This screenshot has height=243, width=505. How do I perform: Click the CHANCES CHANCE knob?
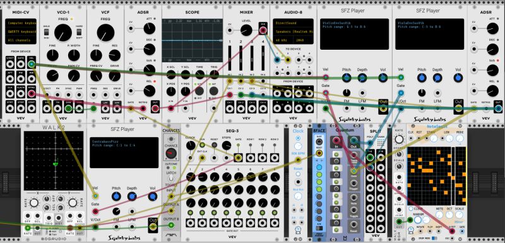171,154
